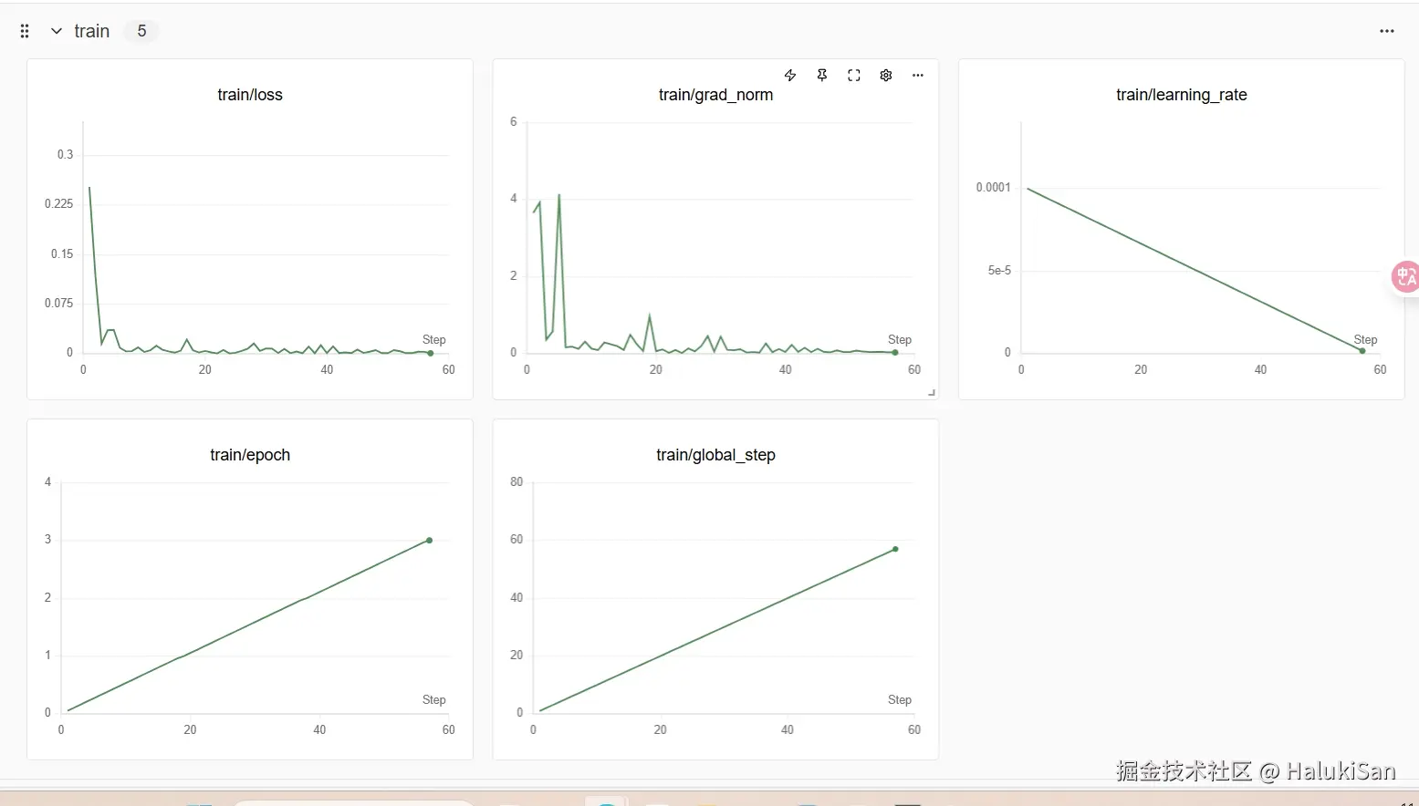Click the 6 y-axis label on grad_norm
This screenshot has height=806, width=1419.
click(x=514, y=122)
